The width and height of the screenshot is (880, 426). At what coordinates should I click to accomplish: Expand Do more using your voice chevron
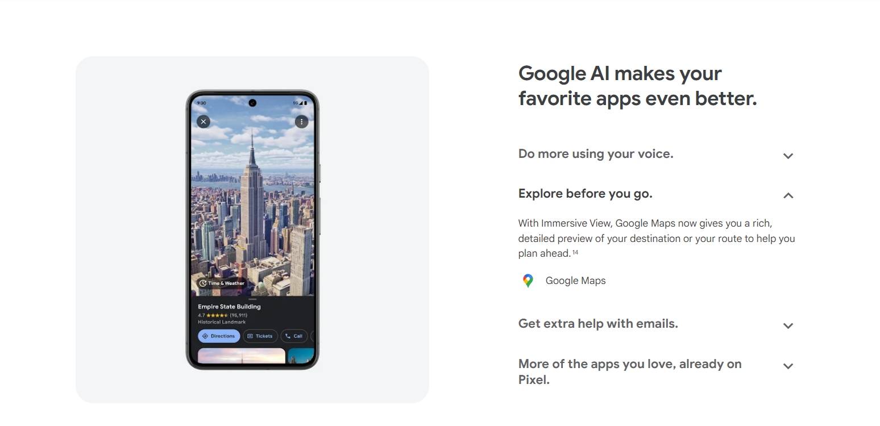tap(788, 156)
